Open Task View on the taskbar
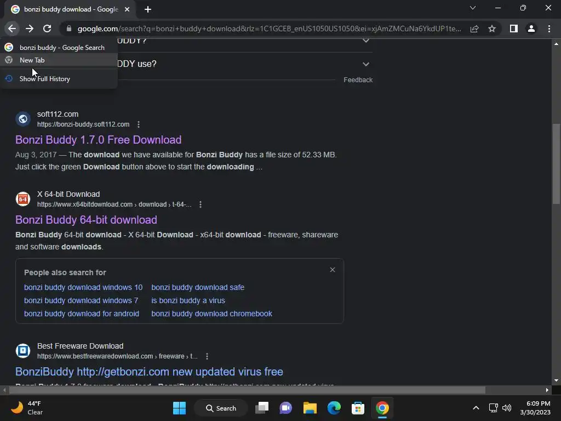Screen dimensions: 561x421 262,408
